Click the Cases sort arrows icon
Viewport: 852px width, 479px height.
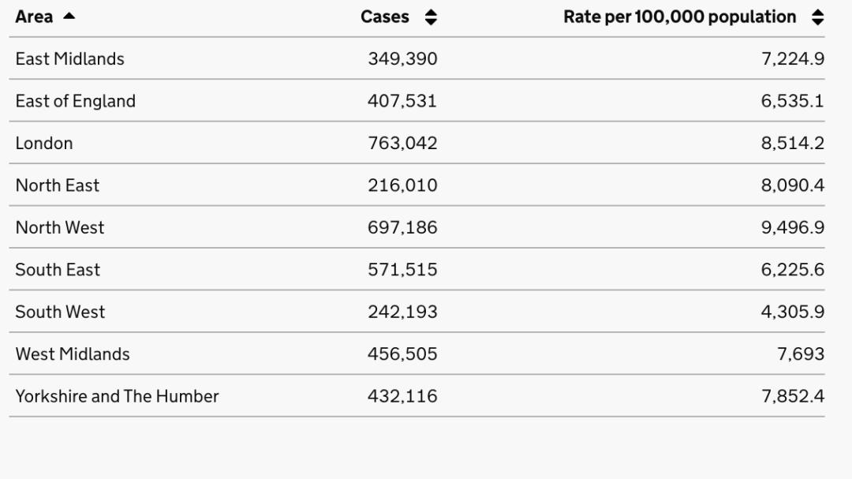click(431, 17)
